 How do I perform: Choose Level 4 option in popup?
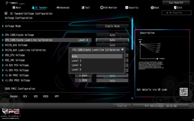[x=97, y=65]
